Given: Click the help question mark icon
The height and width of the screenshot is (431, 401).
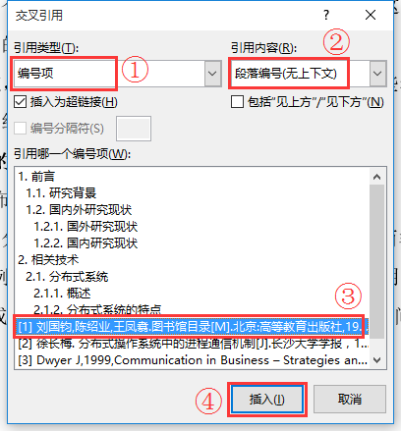Looking at the screenshot, I should [326, 15].
